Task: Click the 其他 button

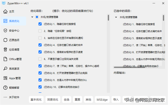Action: point(88,100)
